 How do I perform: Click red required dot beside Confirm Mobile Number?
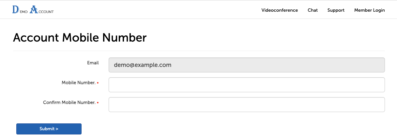[98, 103]
